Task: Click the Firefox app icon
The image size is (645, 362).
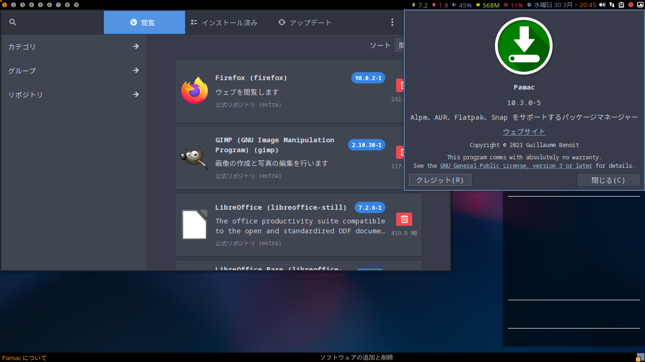Action: 195,90
